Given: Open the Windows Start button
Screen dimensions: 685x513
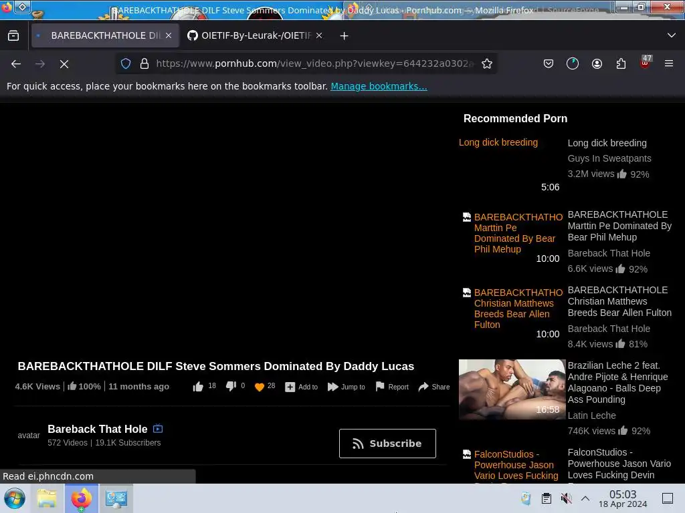Looking at the screenshot, I should tap(15, 498).
